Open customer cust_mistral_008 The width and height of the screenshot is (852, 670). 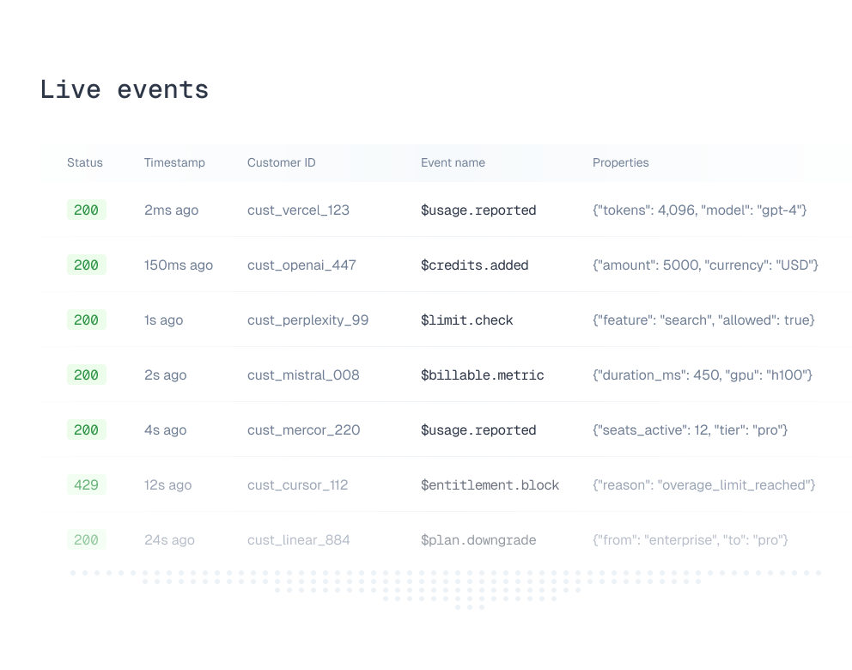click(303, 375)
